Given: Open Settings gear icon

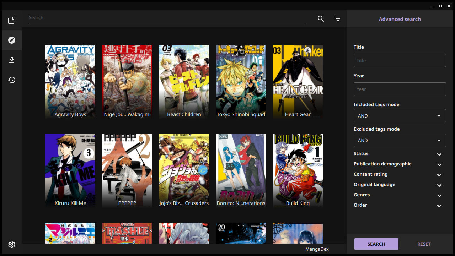Looking at the screenshot, I should click(x=12, y=244).
